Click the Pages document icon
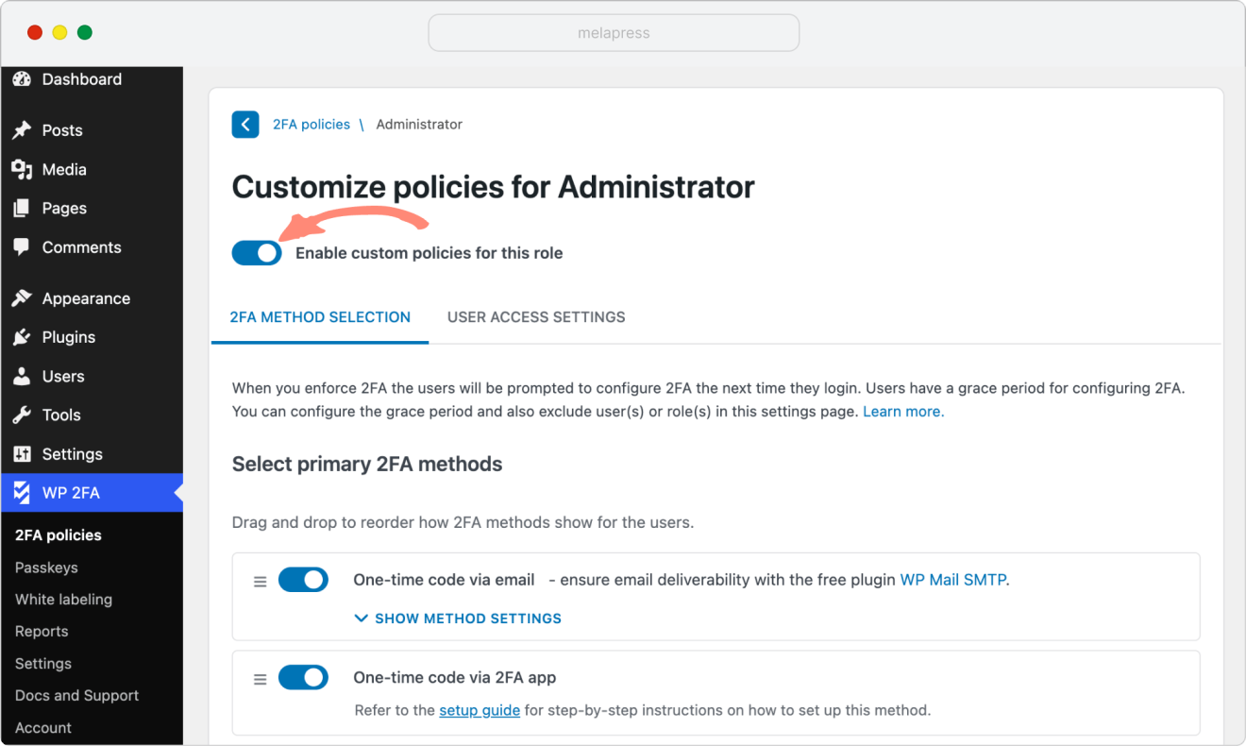This screenshot has width=1246, height=746. [x=22, y=208]
